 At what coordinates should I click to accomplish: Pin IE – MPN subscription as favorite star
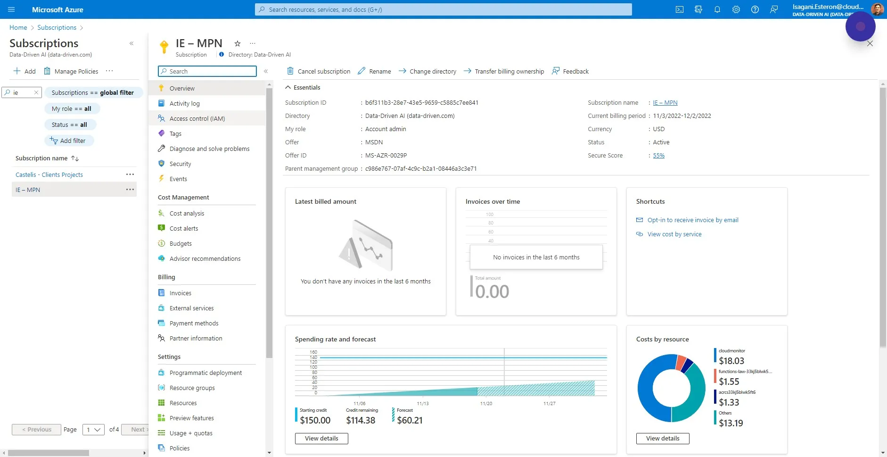(x=238, y=43)
